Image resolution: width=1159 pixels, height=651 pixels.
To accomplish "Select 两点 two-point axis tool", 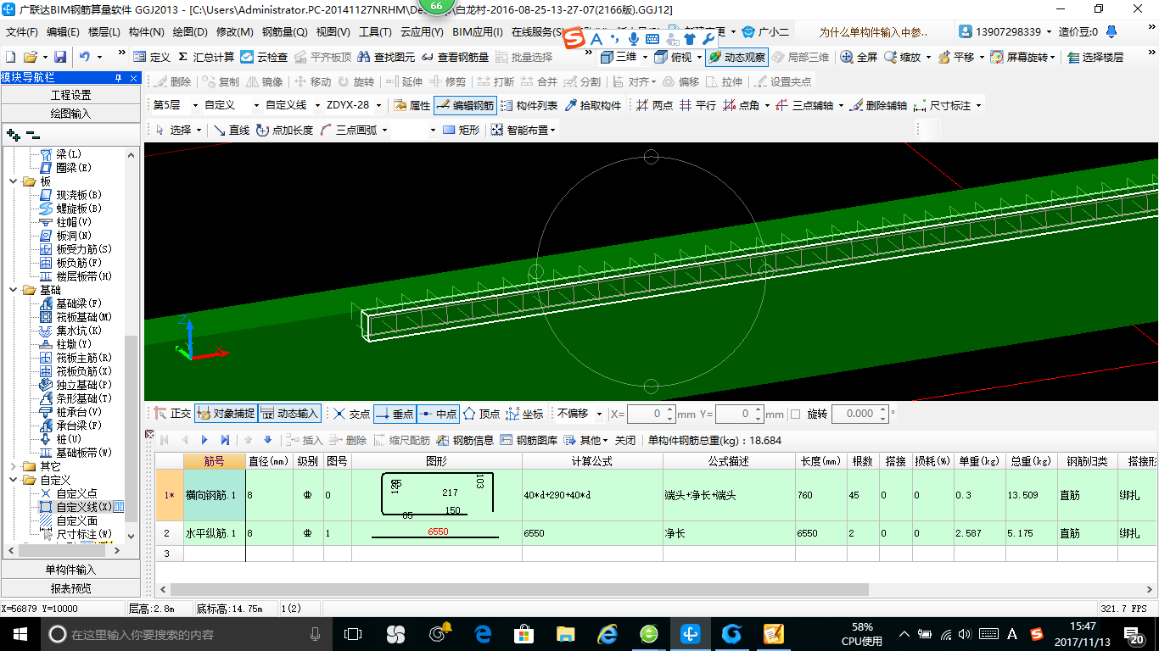I will (654, 105).
